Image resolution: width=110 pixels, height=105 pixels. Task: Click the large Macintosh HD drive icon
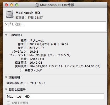tap(10, 14)
